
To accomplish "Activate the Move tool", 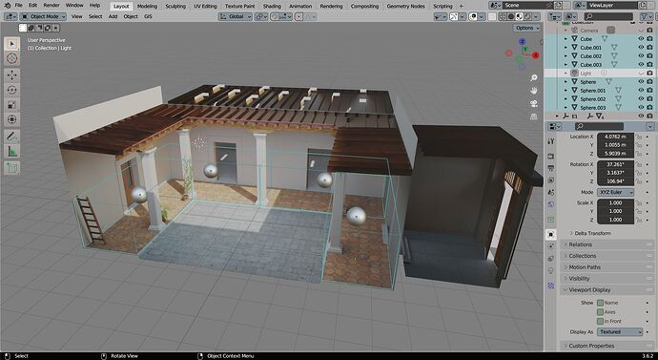I will click(11, 75).
